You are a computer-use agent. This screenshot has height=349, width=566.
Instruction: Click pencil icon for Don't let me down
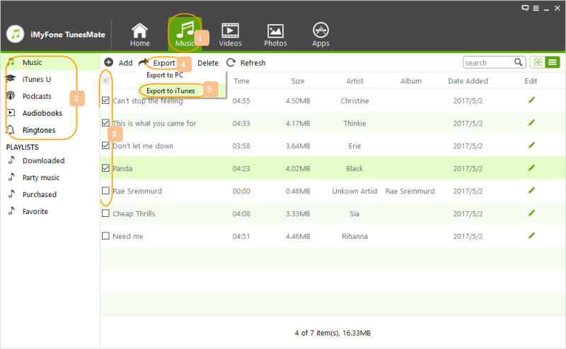pyautogui.click(x=531, y=146)
